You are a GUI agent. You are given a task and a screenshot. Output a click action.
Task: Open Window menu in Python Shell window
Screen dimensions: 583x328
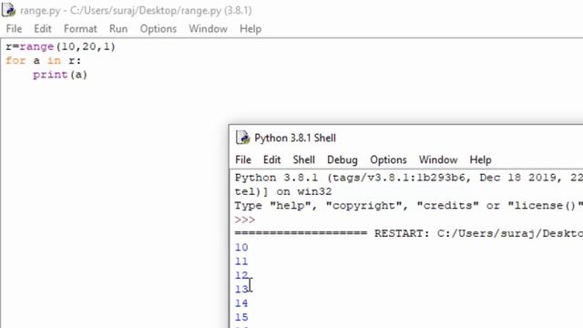[x=438, y=160]
